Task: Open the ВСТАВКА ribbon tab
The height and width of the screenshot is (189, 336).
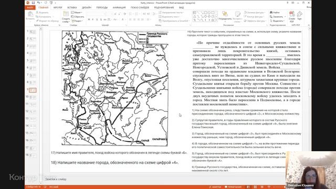Action: click(72, 7)
